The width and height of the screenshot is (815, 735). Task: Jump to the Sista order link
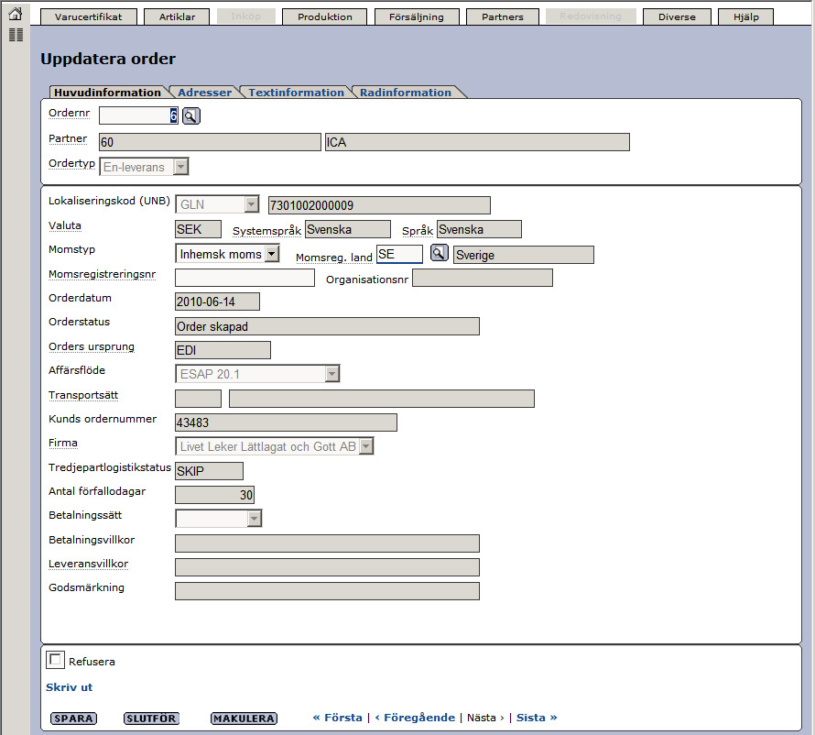[537, 718]
